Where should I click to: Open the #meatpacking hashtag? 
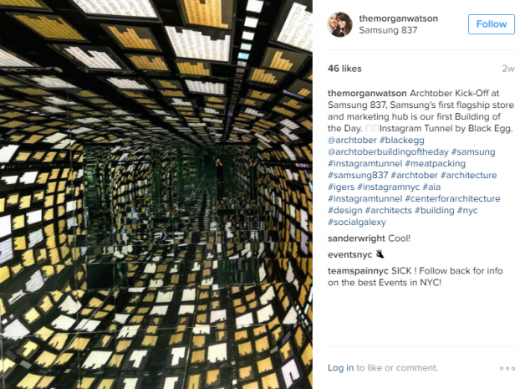point(435,164)
